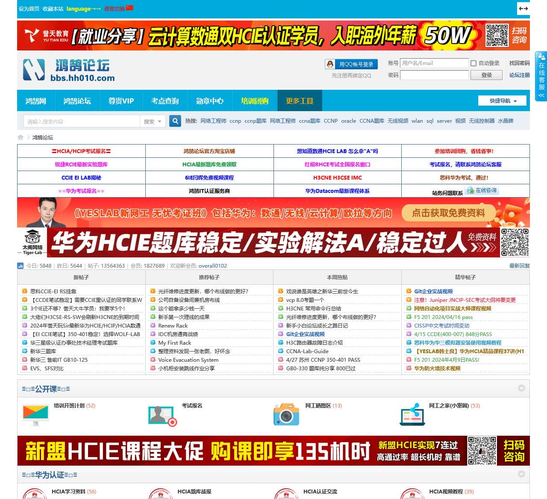Open the 搜索 type dropdown
The height and width of the screenshot is (499, 547).
tap(152, 121)
